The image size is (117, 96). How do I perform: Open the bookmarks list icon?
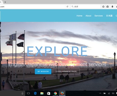point(108,7)
